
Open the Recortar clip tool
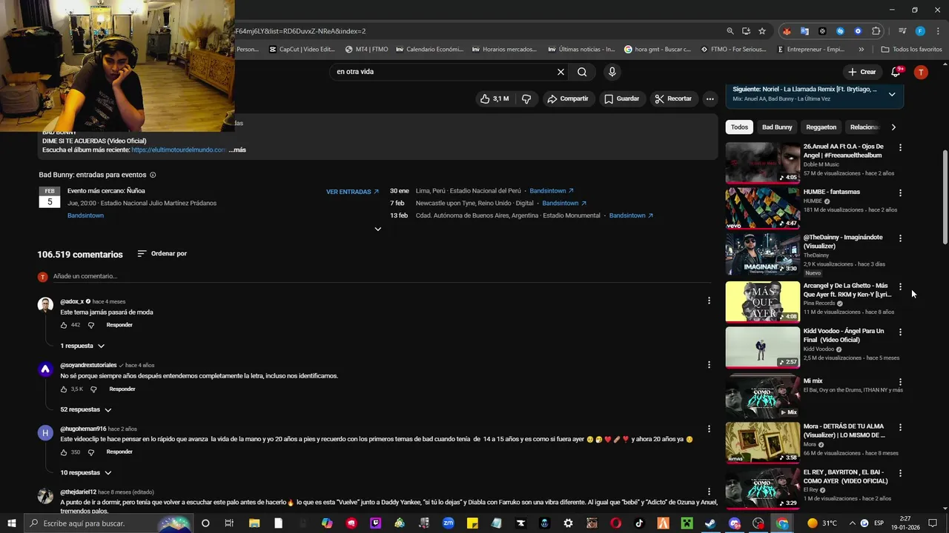coord(673,98)
